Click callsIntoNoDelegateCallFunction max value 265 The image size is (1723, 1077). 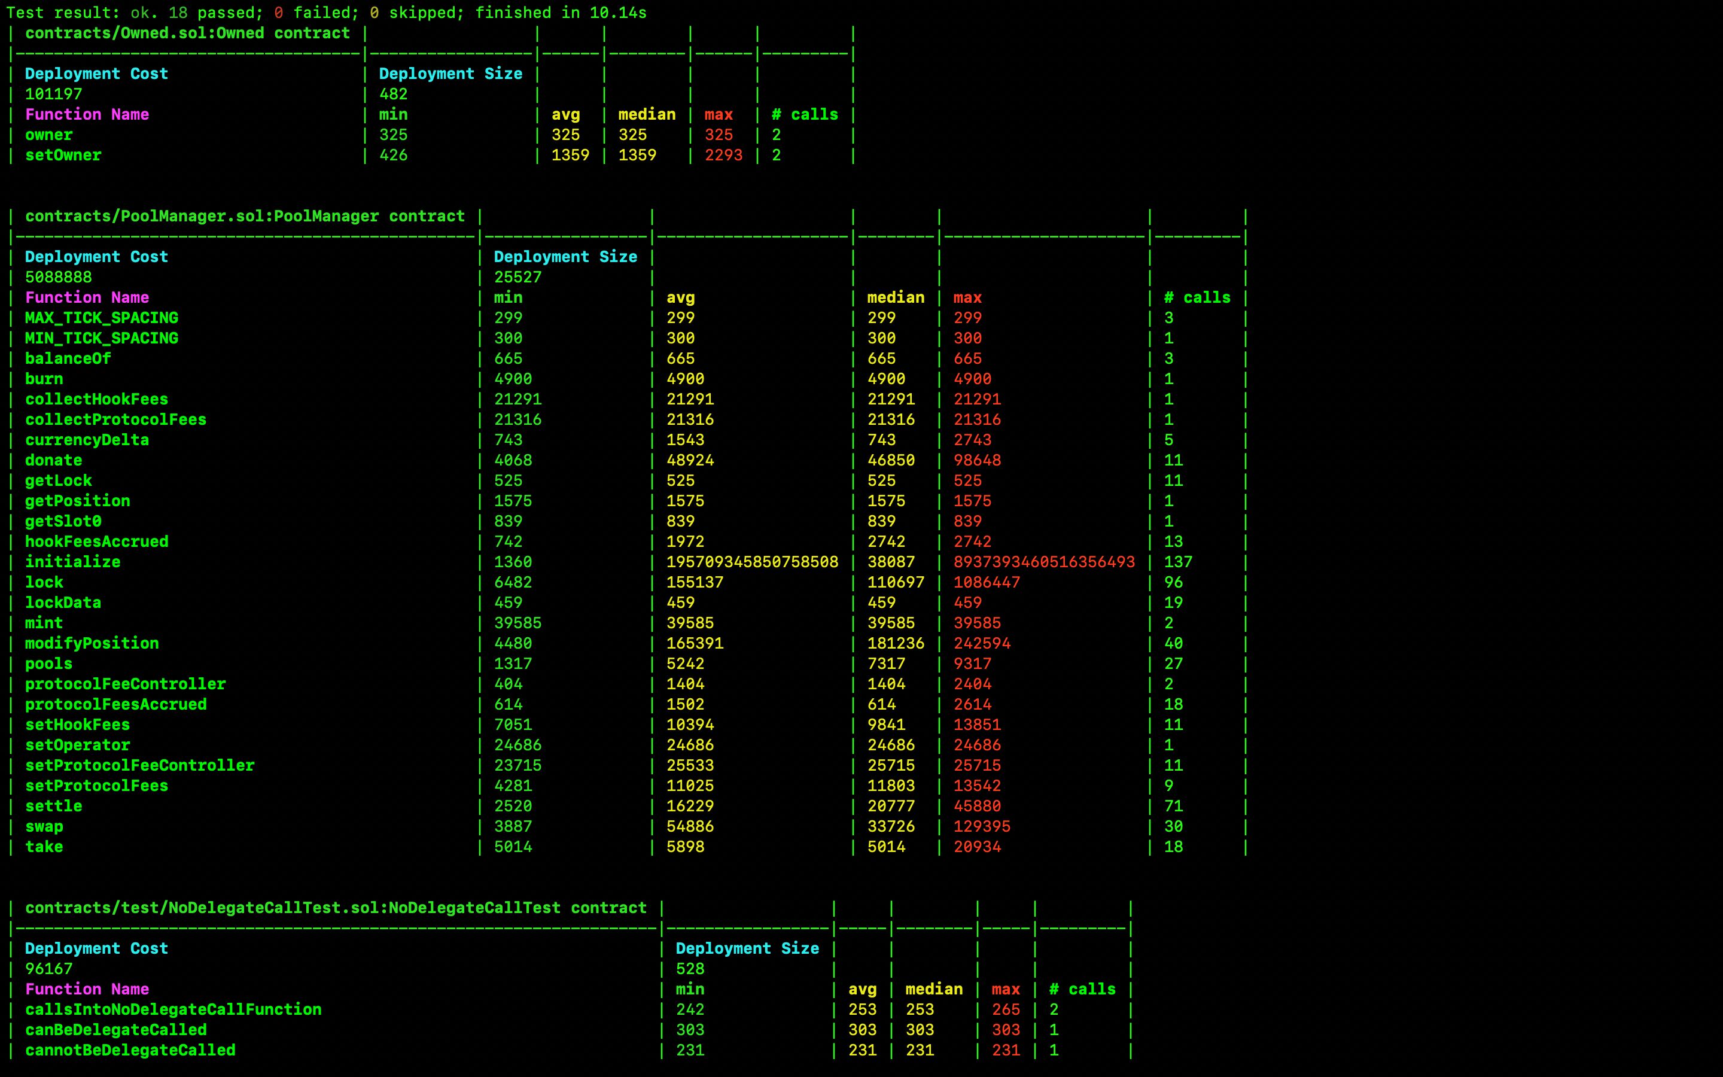[1005, 1009]
